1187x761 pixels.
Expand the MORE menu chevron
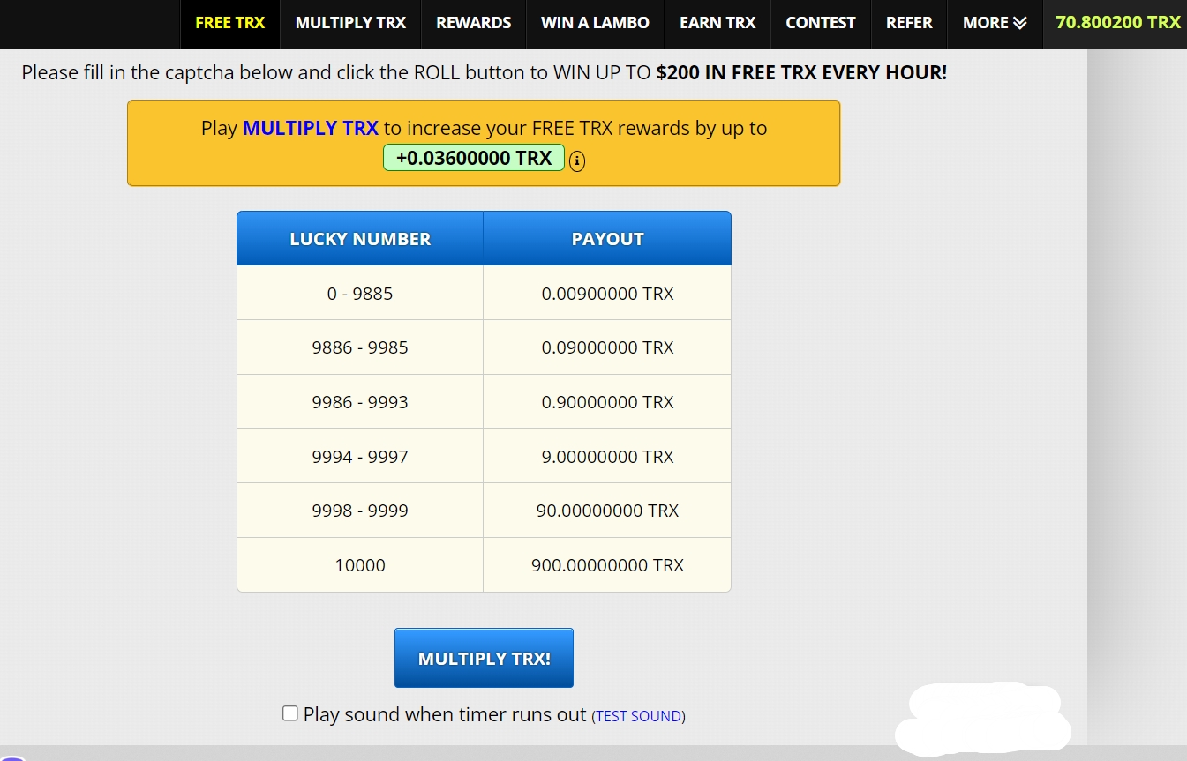click(x=1020, y=23)
